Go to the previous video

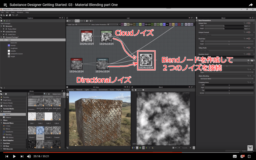[x=7, y=157]
